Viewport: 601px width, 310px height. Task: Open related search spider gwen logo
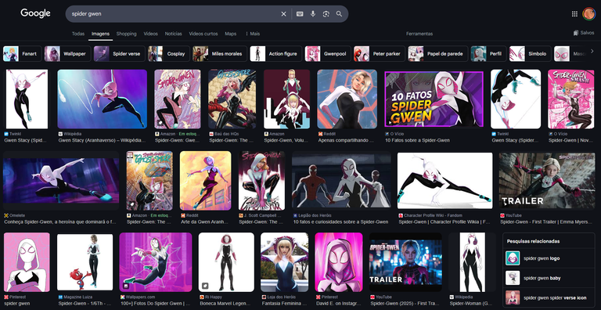[x=549, y=258]
